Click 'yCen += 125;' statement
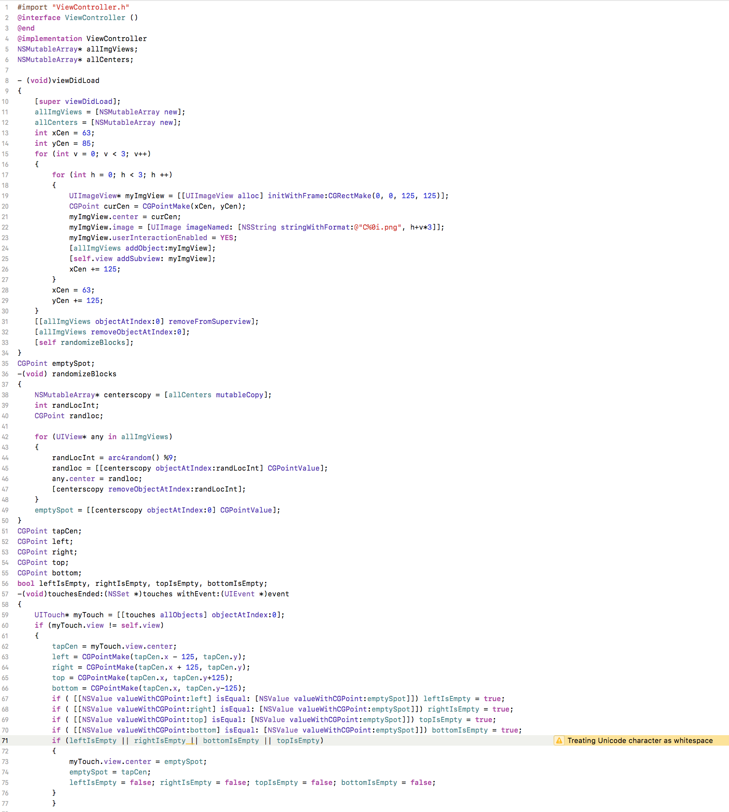The height and width of the screenshot is (812, 729). 78,300
